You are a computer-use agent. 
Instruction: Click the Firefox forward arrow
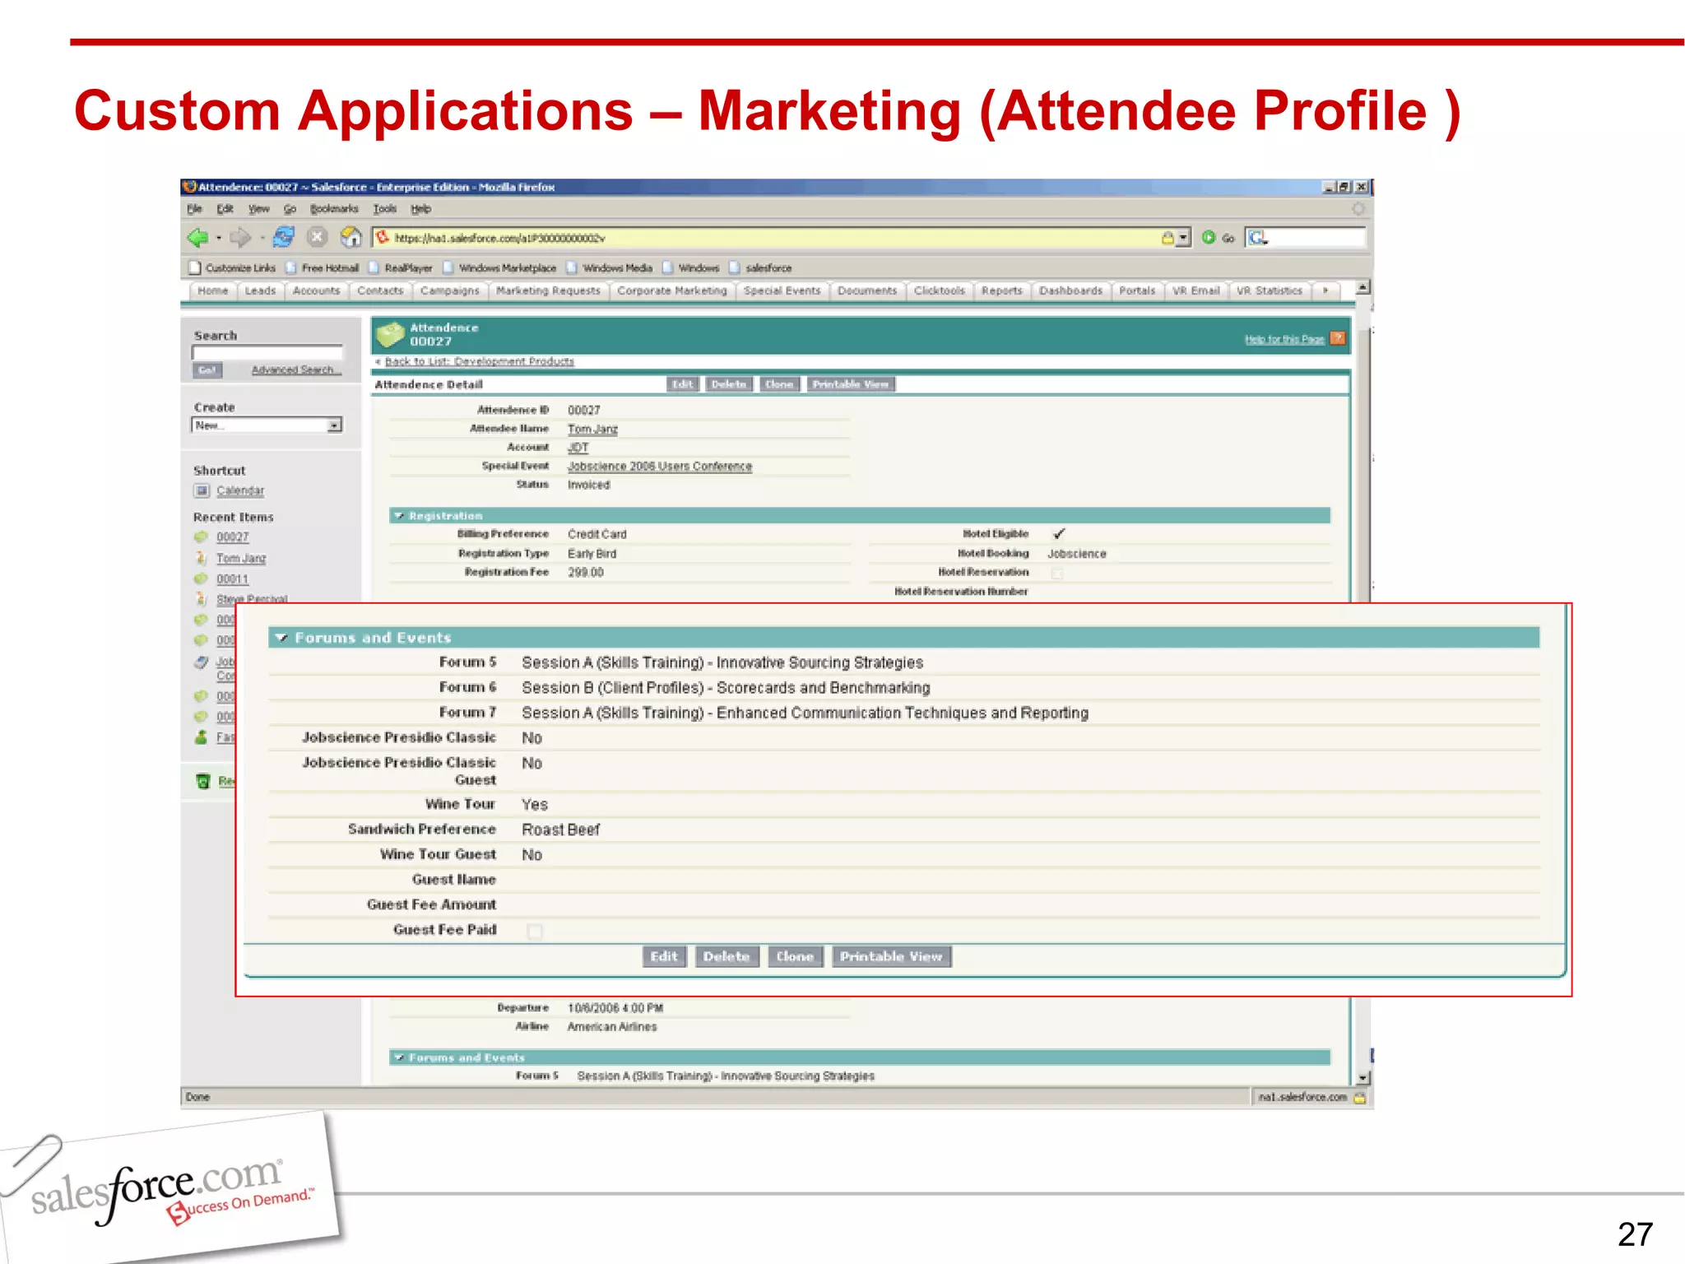click(240, 238)
